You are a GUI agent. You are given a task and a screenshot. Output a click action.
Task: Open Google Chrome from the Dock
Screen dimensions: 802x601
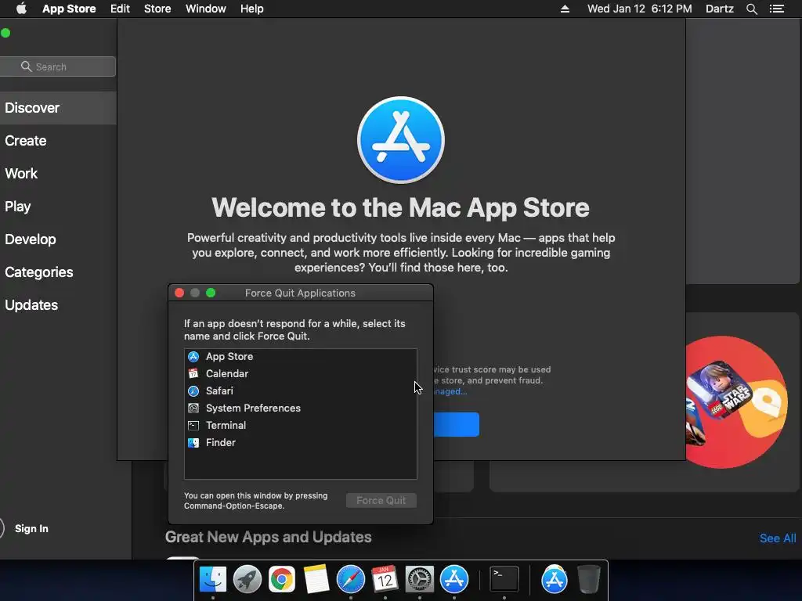tap(282, 579)
